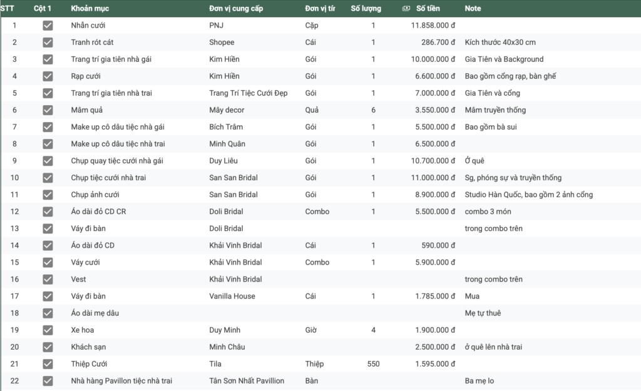
Task: Select the Số lượng column header
Action: point(366,8)
